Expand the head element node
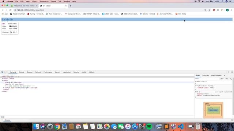 3,79
